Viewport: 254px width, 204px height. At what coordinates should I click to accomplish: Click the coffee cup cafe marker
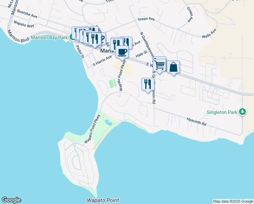pos(122,53)
